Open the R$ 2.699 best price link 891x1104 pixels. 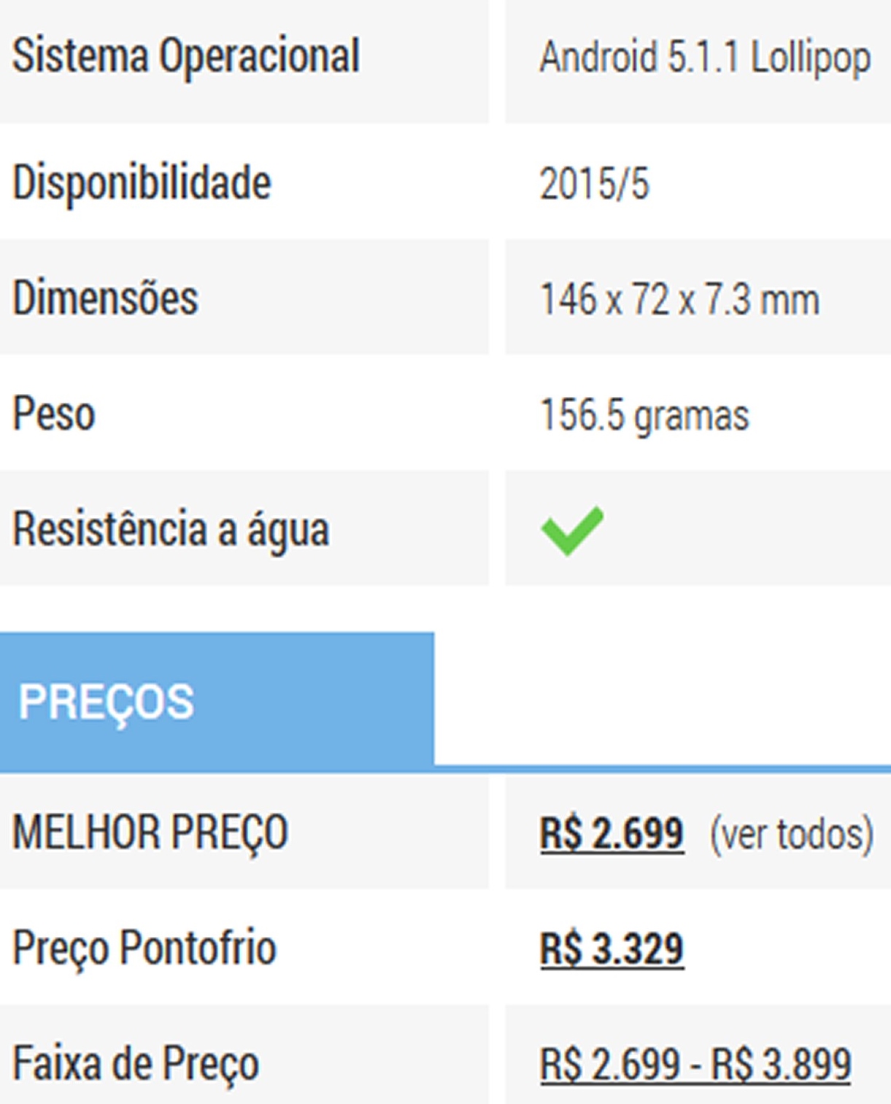click(612, 833)
